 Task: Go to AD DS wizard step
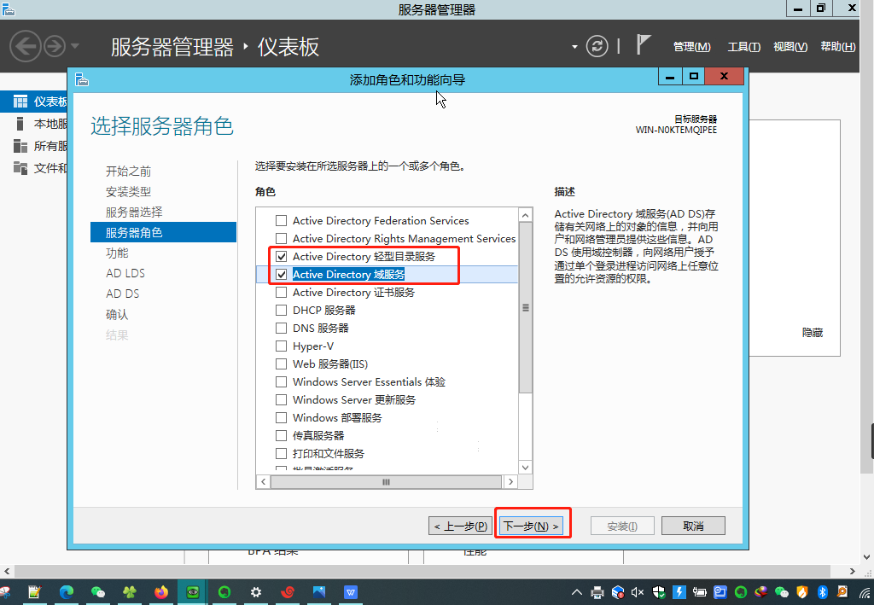[x=123, y=294]
